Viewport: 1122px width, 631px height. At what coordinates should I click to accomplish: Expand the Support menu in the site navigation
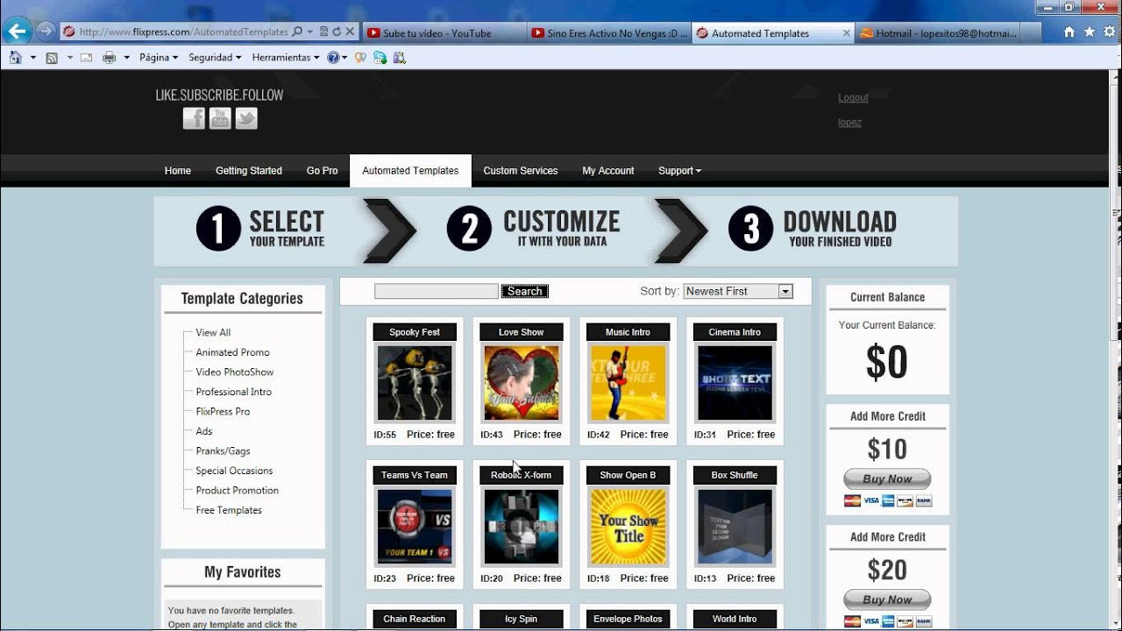[679, 171]
